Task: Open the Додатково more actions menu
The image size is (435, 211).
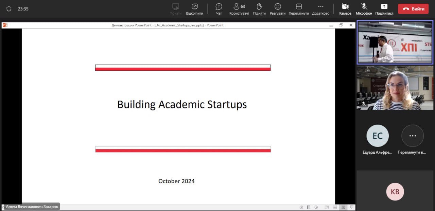Action: (320, 9)
